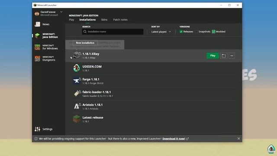Open folder for 1.18.1-XRay installation
Screen dimensions: 277x156
coord(224,56)
